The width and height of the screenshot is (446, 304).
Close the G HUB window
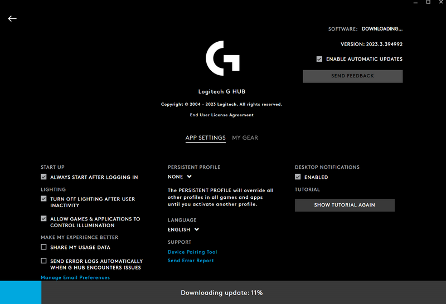click(441, 3)
